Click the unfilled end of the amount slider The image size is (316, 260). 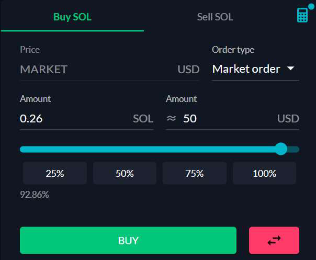click(294, 149)
